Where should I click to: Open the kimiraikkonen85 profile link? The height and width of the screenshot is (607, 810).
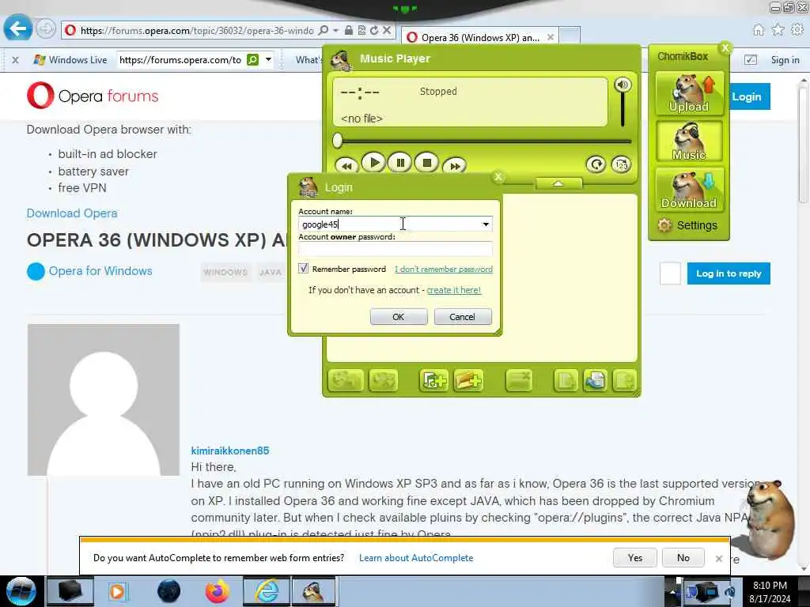click(x=230, y=451)
